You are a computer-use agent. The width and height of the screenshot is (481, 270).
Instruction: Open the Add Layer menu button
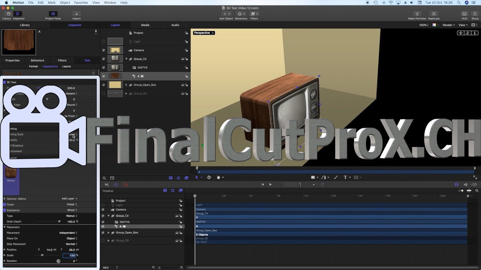(x=70, y=199)
